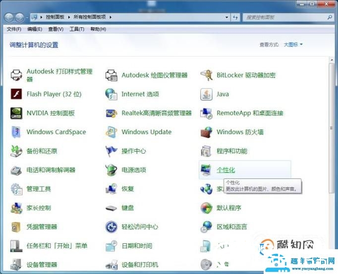Click the 设备管理器 icon

click(16, 265)
